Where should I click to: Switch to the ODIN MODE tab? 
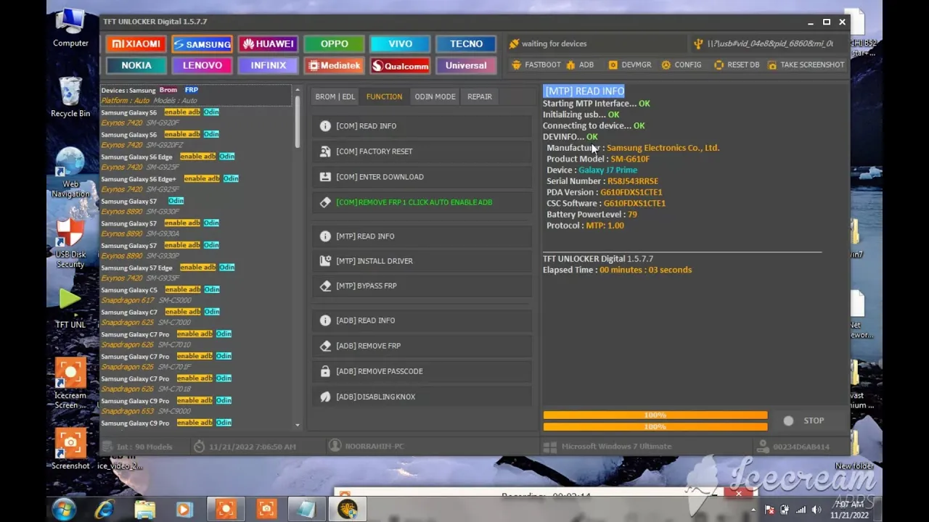(x=435, y=96)
